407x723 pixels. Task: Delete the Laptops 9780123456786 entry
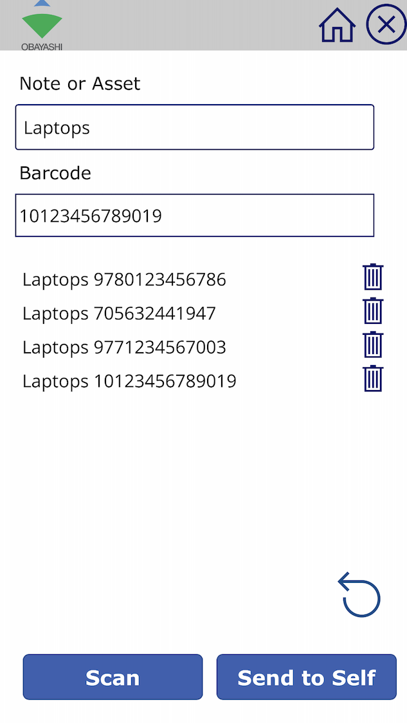click(373, 277)
